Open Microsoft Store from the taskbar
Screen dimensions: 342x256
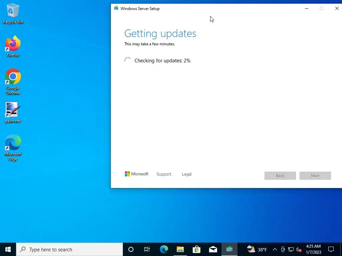[x=196, y=249]
